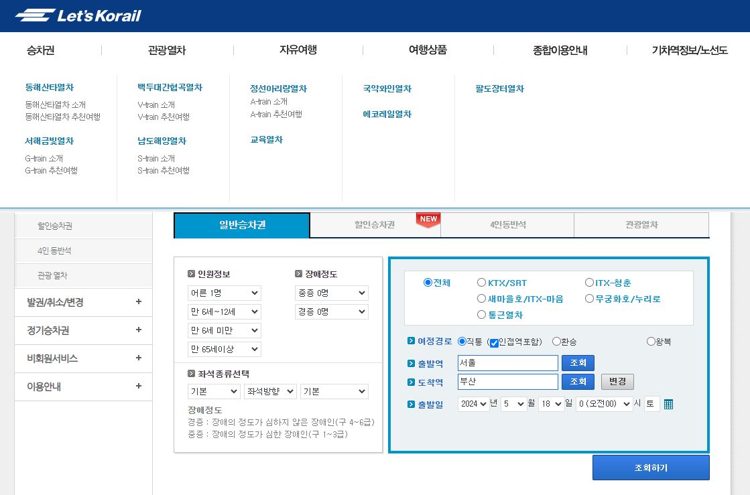
Task: Choose the 직통 route radio
Action: coord(462,341)
